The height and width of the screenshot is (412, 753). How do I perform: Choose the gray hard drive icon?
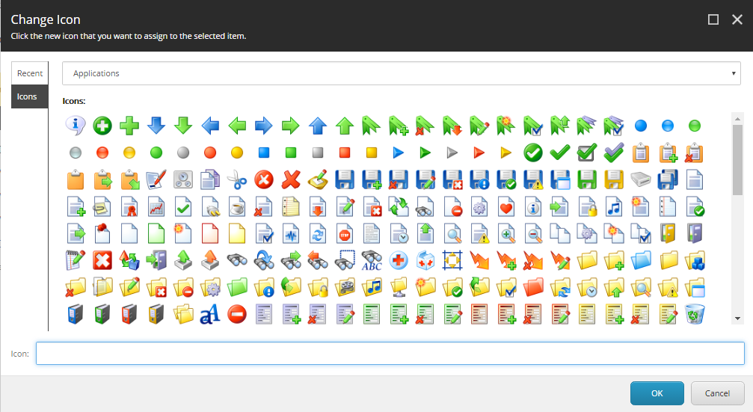coord(641,180)
